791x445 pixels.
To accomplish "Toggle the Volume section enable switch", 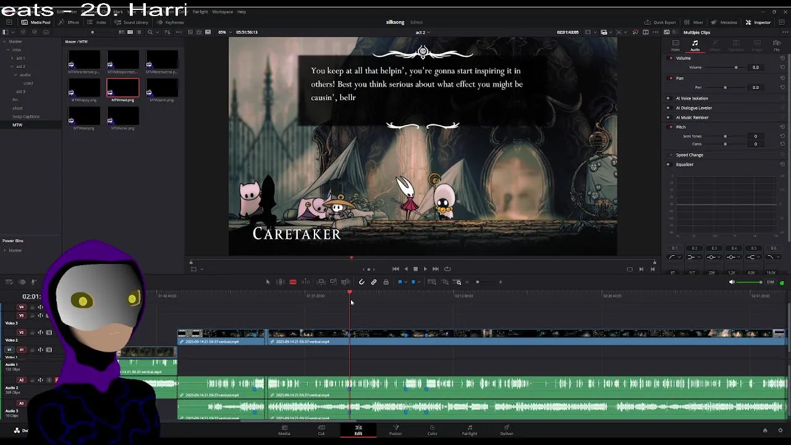I will tap(671, 58).
